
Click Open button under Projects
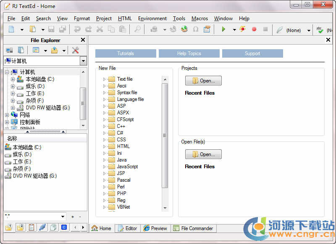click(x=203, y=81)
